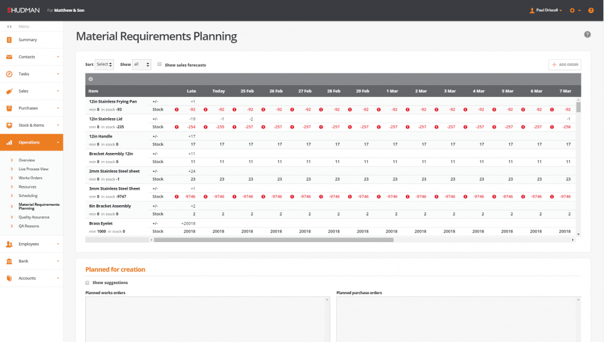Image resolution: width=604 pixels, height=342 pixels.
Task: Open the settings gear in top bar
Action: point(572,11)
